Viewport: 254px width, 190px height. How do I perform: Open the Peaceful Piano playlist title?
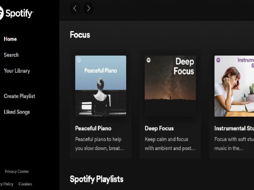pos(93,128)
